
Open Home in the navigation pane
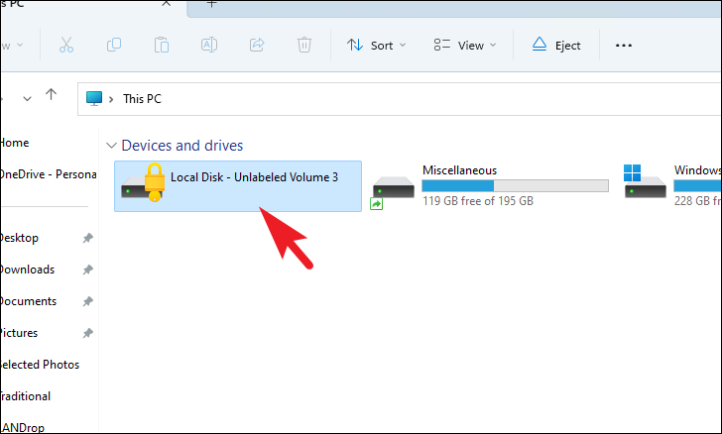point(15,143)
